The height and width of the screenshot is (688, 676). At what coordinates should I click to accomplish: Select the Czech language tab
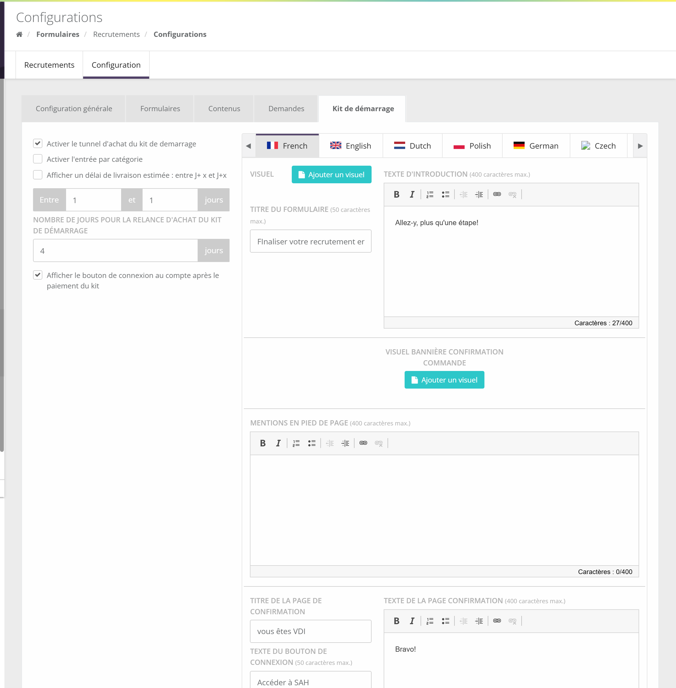coord(599,146)
